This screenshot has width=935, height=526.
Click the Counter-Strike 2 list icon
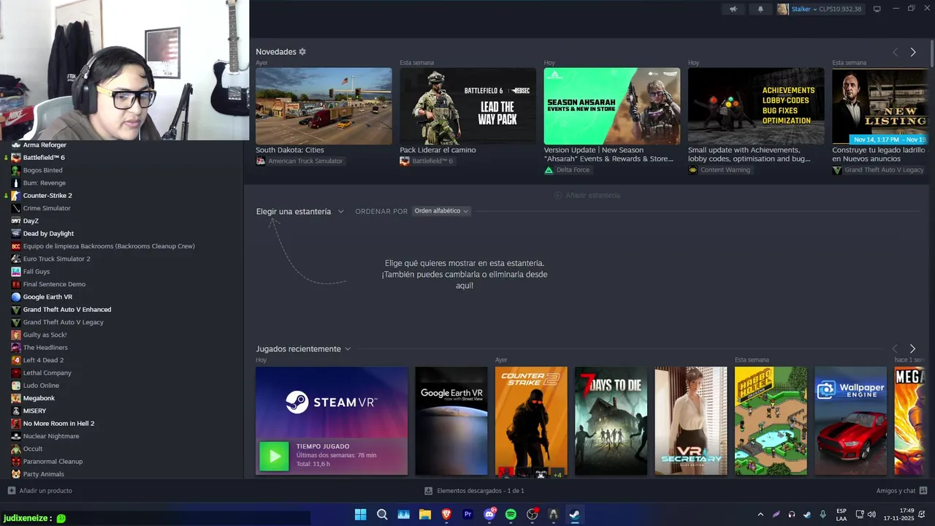coord(16,196)
